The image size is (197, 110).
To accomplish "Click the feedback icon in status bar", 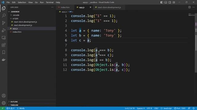I will tap(189, 108).
